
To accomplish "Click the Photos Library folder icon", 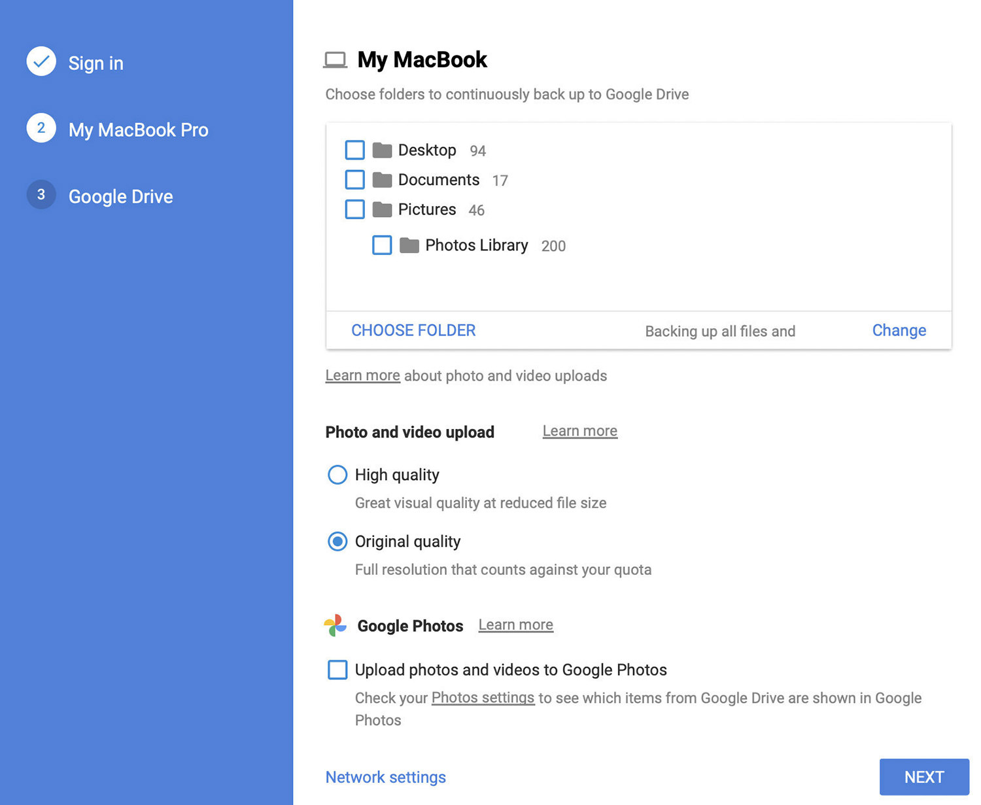I will tap(409, 246).
